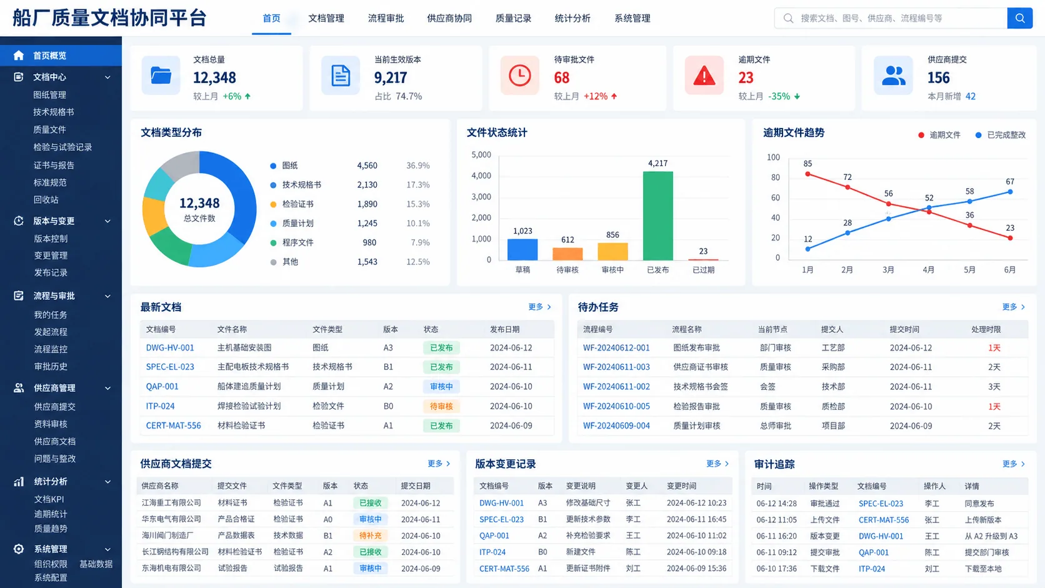Open document SPEC-EL-023 in 最新文档 table
This screenshot has height=588, width=1045.
[x=170, y=367]
